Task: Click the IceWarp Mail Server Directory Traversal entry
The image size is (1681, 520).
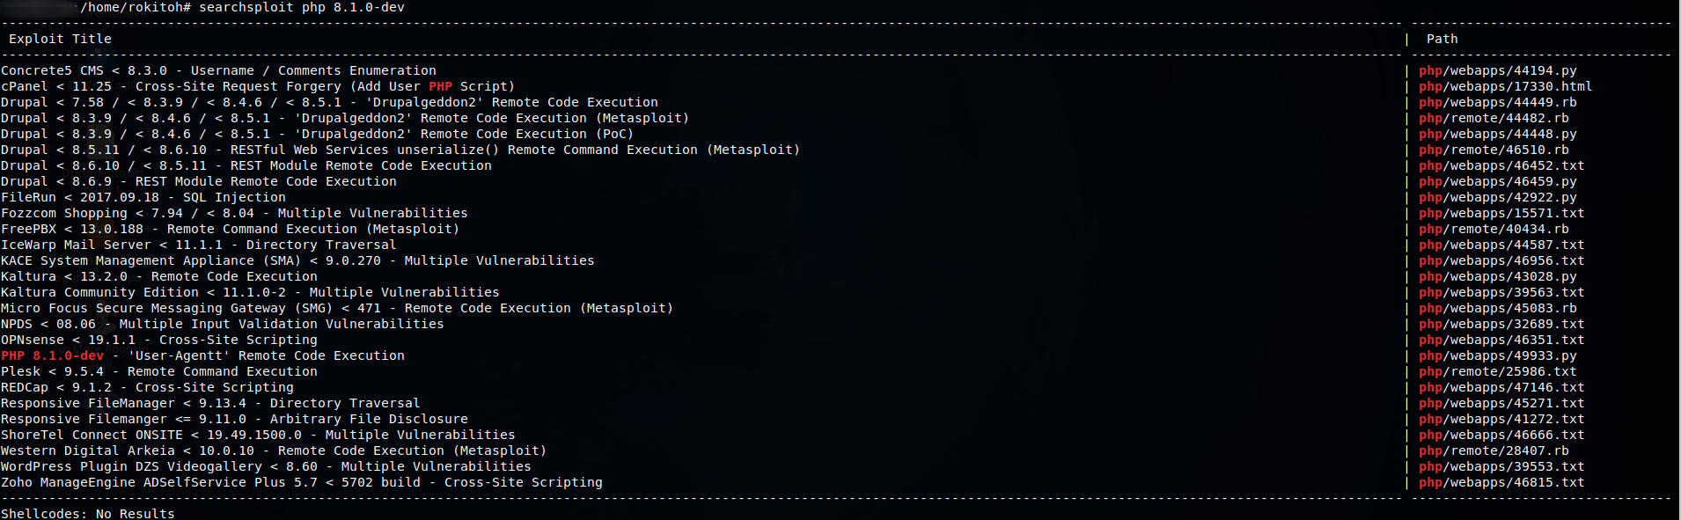Action: coord(198,245)
